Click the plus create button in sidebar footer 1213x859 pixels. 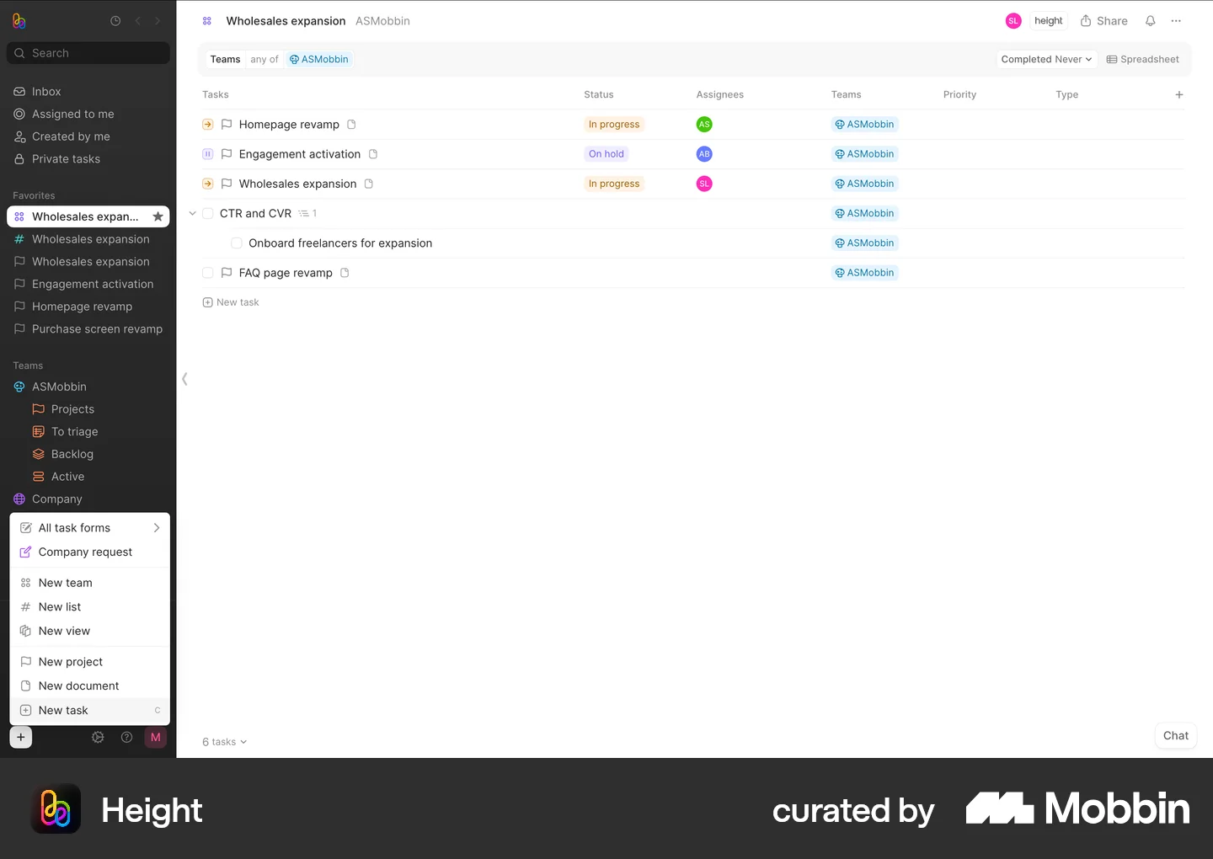(x=21, y=737)
